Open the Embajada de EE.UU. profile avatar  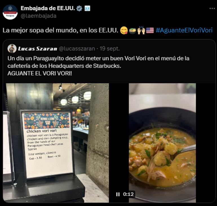coord(10,12)
